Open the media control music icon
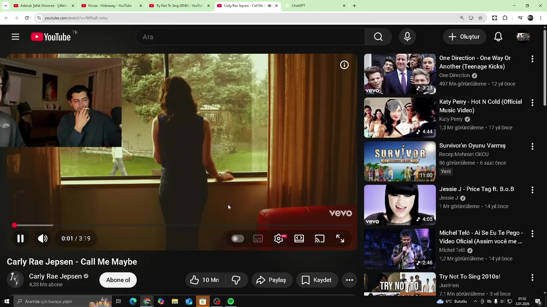547x307 pixels. (520, 18)
